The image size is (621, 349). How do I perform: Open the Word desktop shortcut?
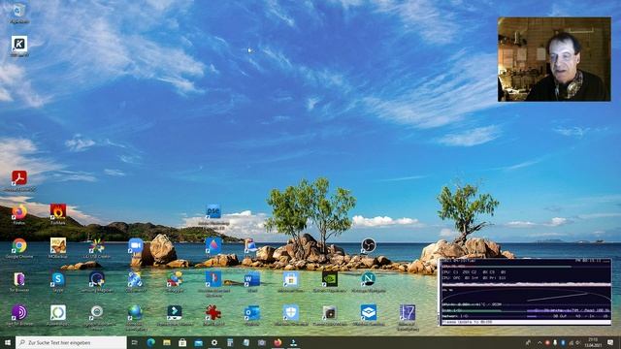pyautogui.click(x=252, y=279)
